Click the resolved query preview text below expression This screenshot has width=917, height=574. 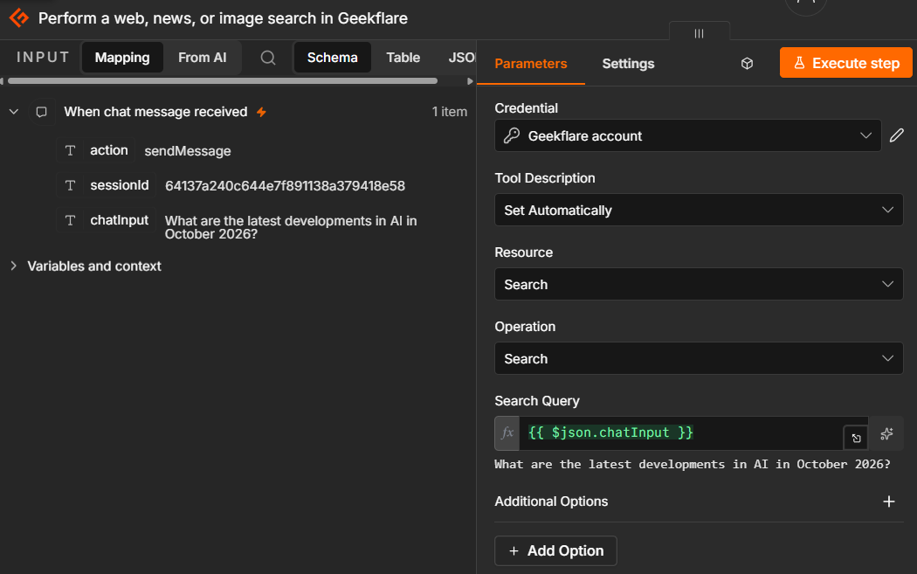692,464
